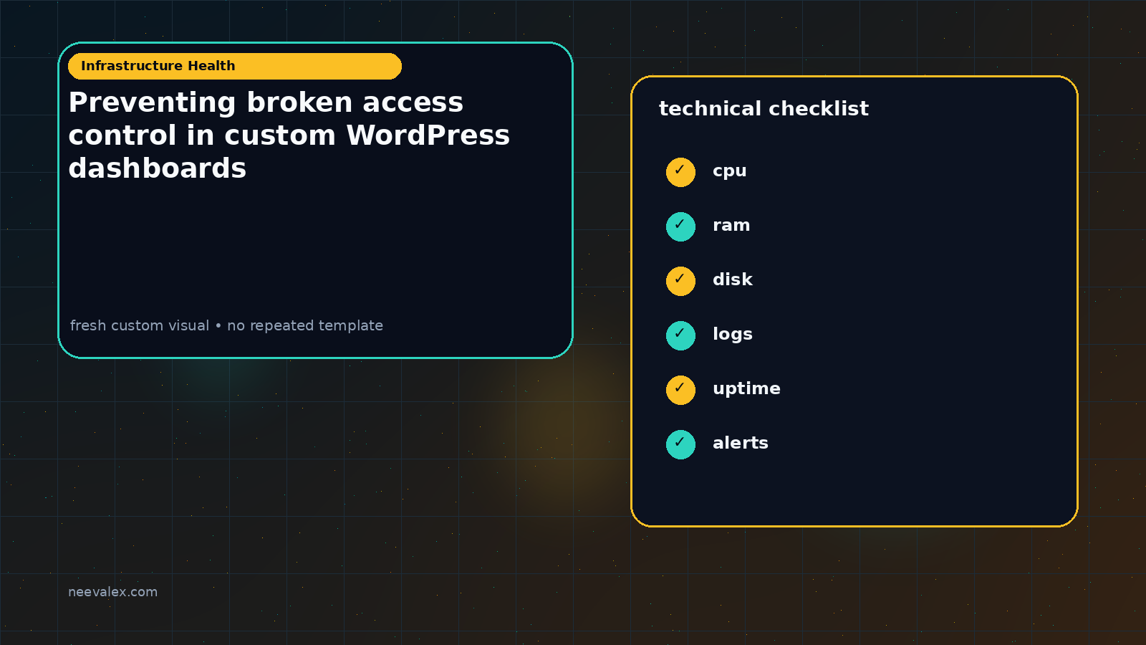Click the 'technical checklist' heading
The image size is (1146, 645).
(764, 109)
